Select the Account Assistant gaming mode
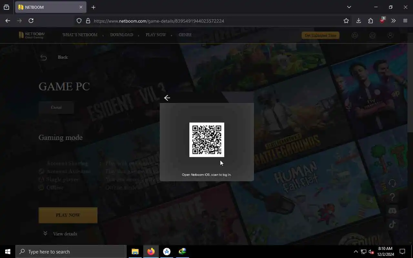The height and width of the screenshot is (258, 413). click(x=68, y=172)
